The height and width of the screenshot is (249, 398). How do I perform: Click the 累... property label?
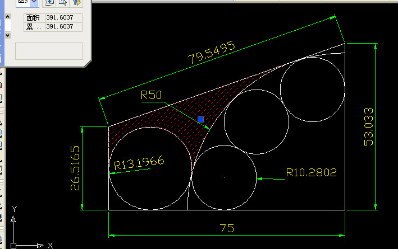(x=34, y=26)
